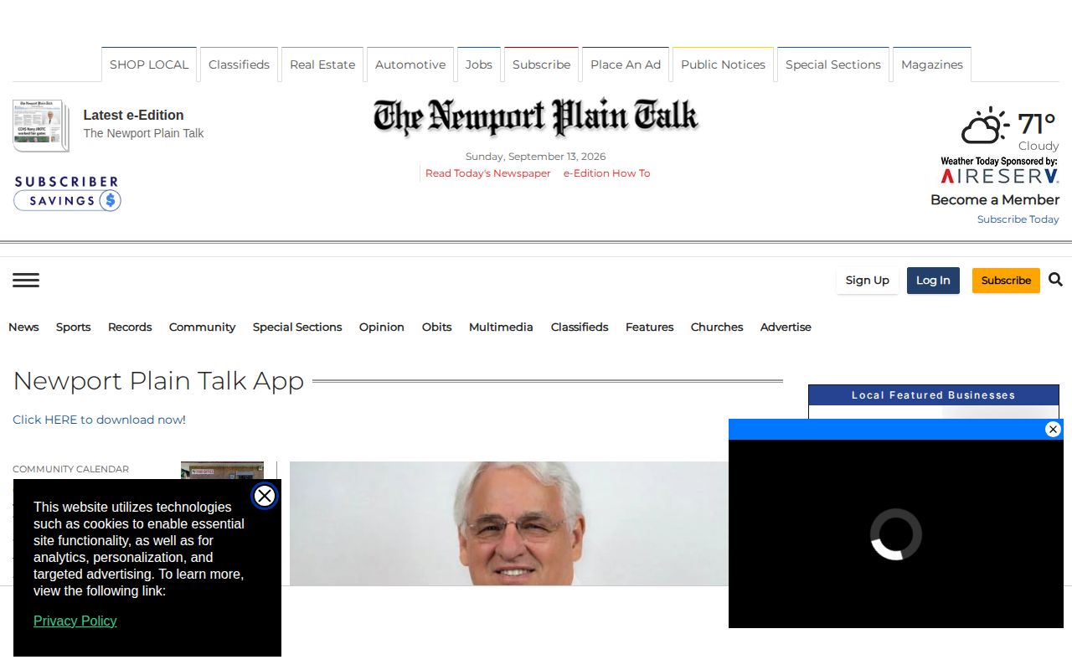
Task: Open the Magazines tab
Action: pyautogui.click(x=932, y=64)
